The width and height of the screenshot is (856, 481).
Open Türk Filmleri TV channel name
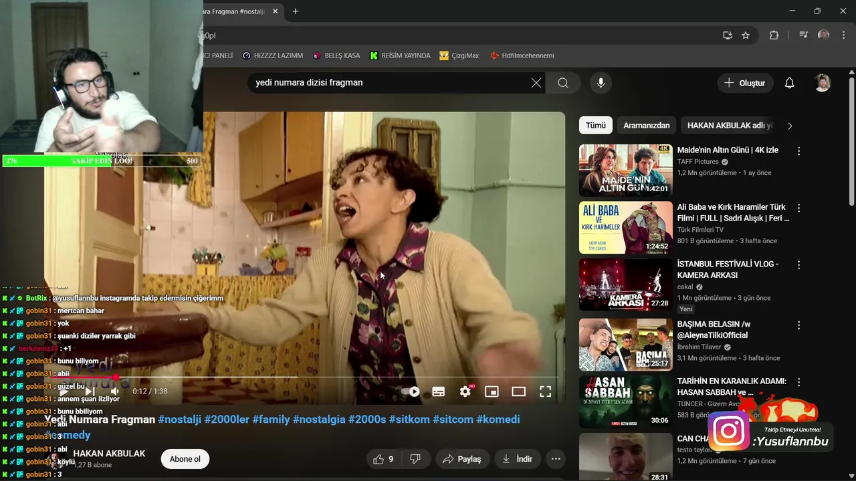(x=700, y=229)
